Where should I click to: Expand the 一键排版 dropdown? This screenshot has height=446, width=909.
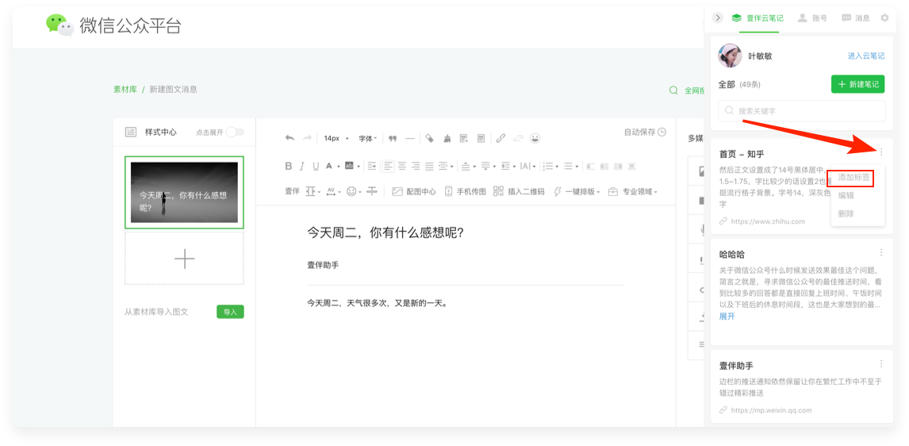tap(600, 192)
